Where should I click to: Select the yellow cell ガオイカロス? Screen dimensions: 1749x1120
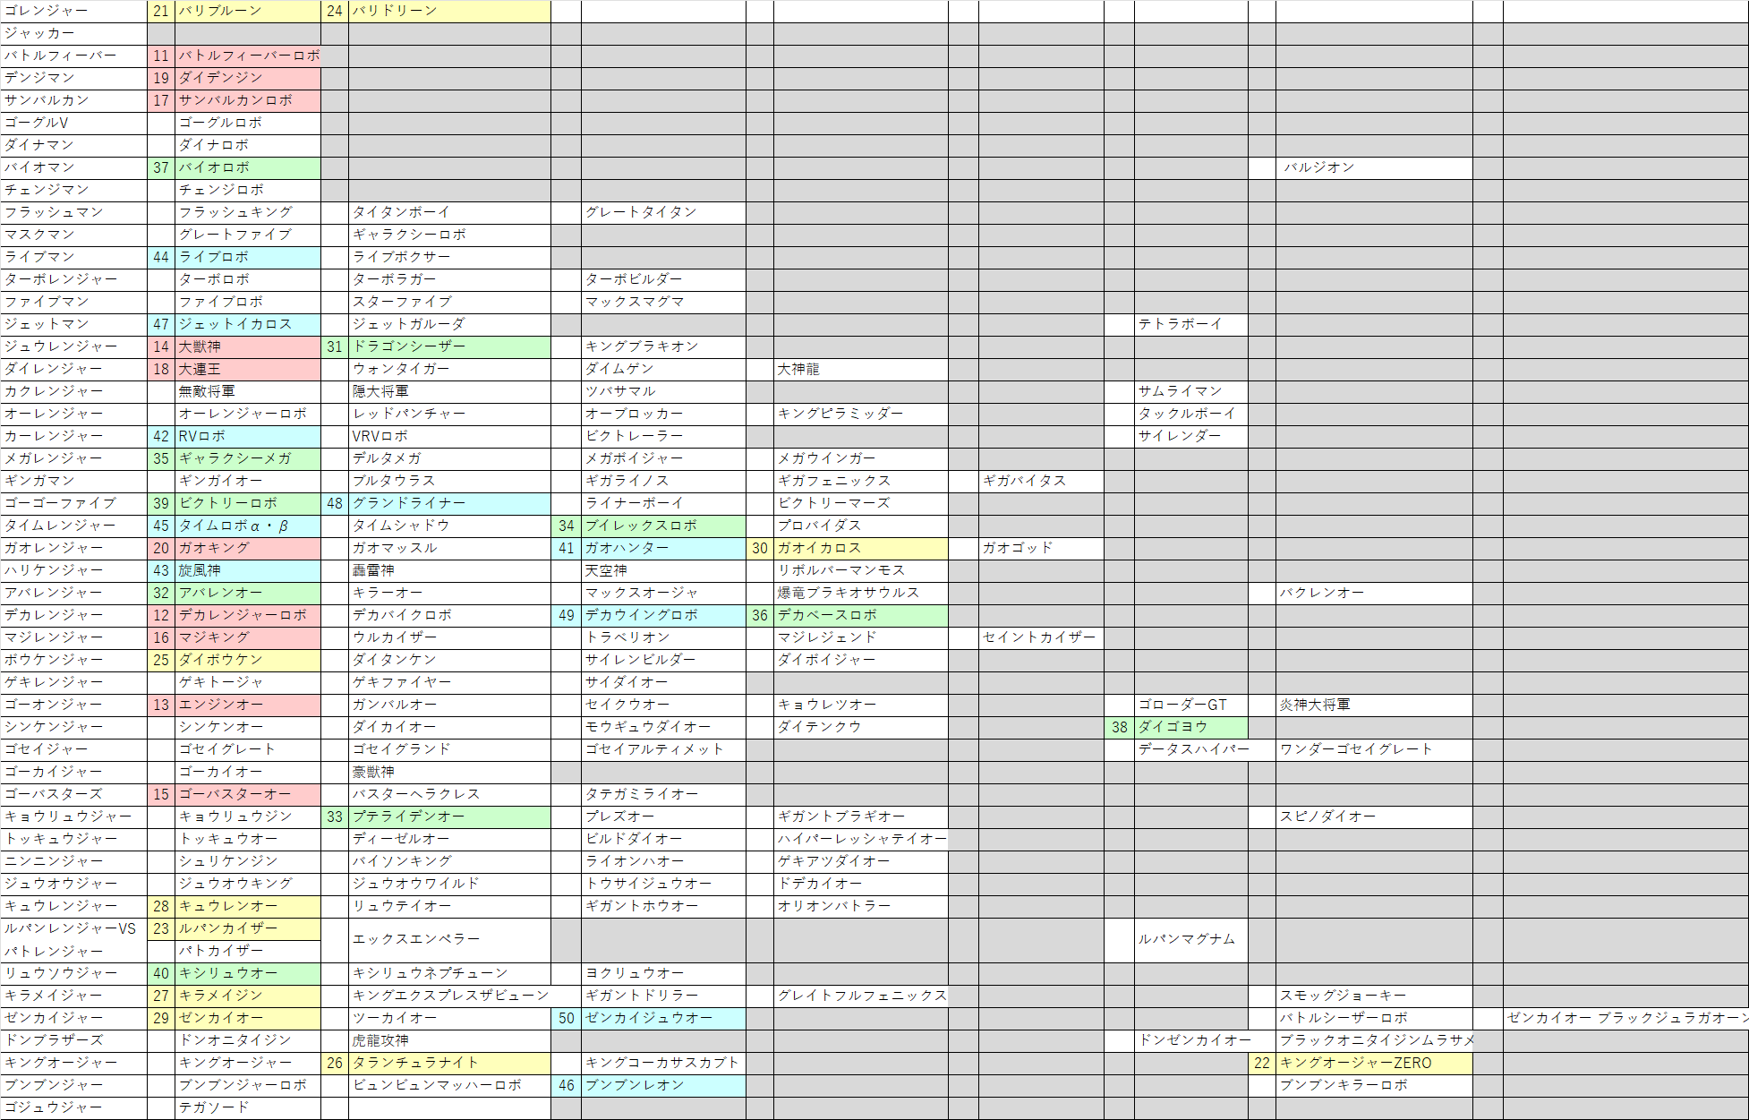tap(860, 548)
